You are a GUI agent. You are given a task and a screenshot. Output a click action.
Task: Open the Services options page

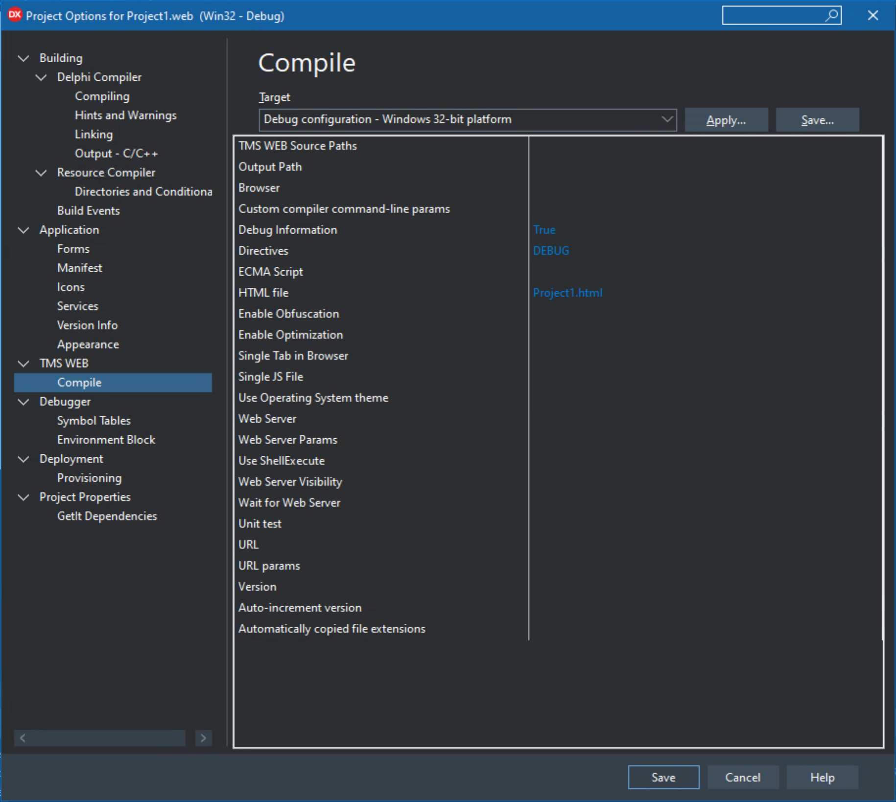click(x=77, y=307)
